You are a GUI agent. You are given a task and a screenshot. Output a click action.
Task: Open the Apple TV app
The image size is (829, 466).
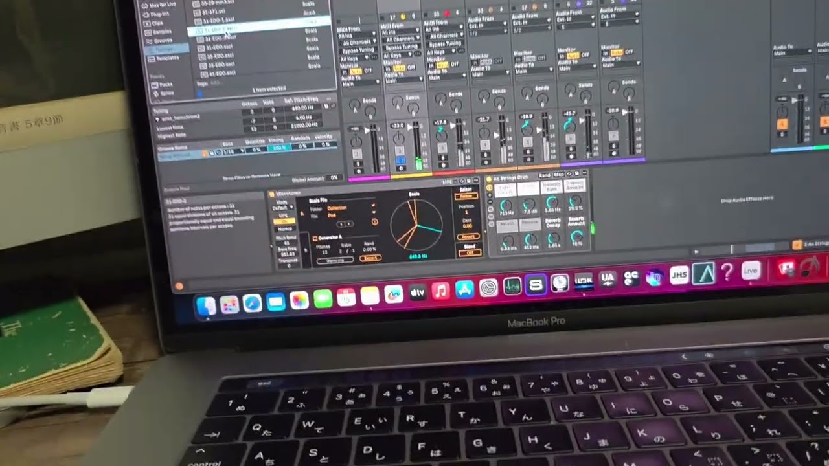pyautogui.click(x=417, y=293)
